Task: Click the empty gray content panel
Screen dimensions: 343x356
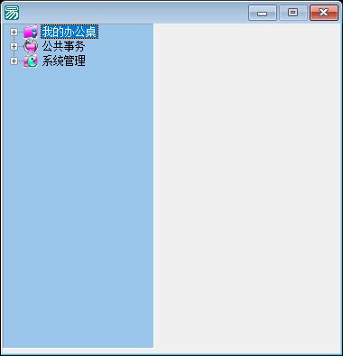Action: coord(247,185)
